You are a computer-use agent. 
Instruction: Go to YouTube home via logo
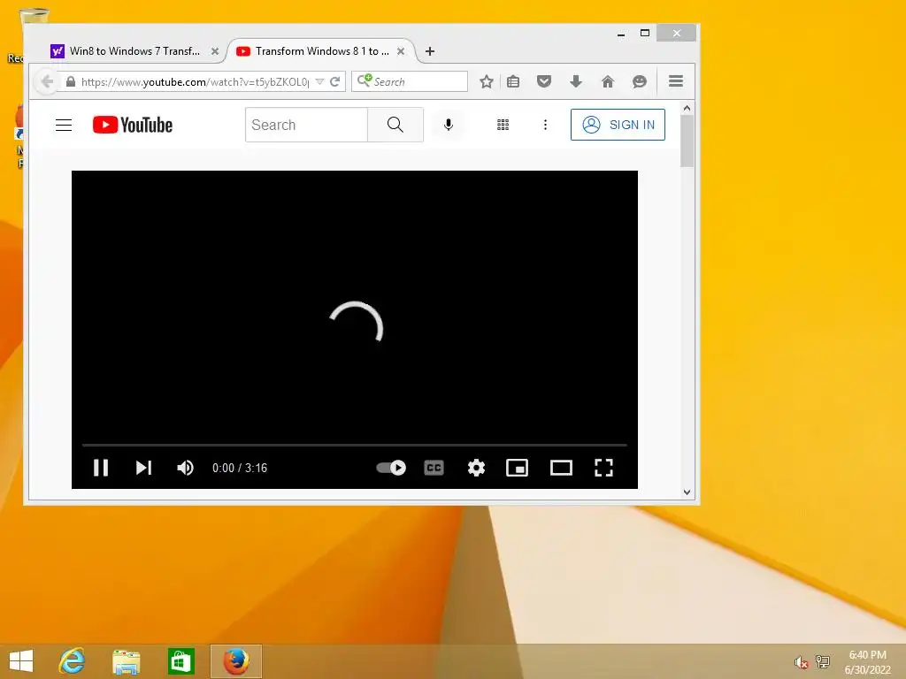click(133, 125)
